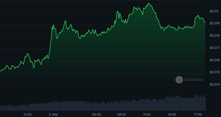Click the $0.02 price axis label
Screen dimensions: 221x117
[214, 11]
